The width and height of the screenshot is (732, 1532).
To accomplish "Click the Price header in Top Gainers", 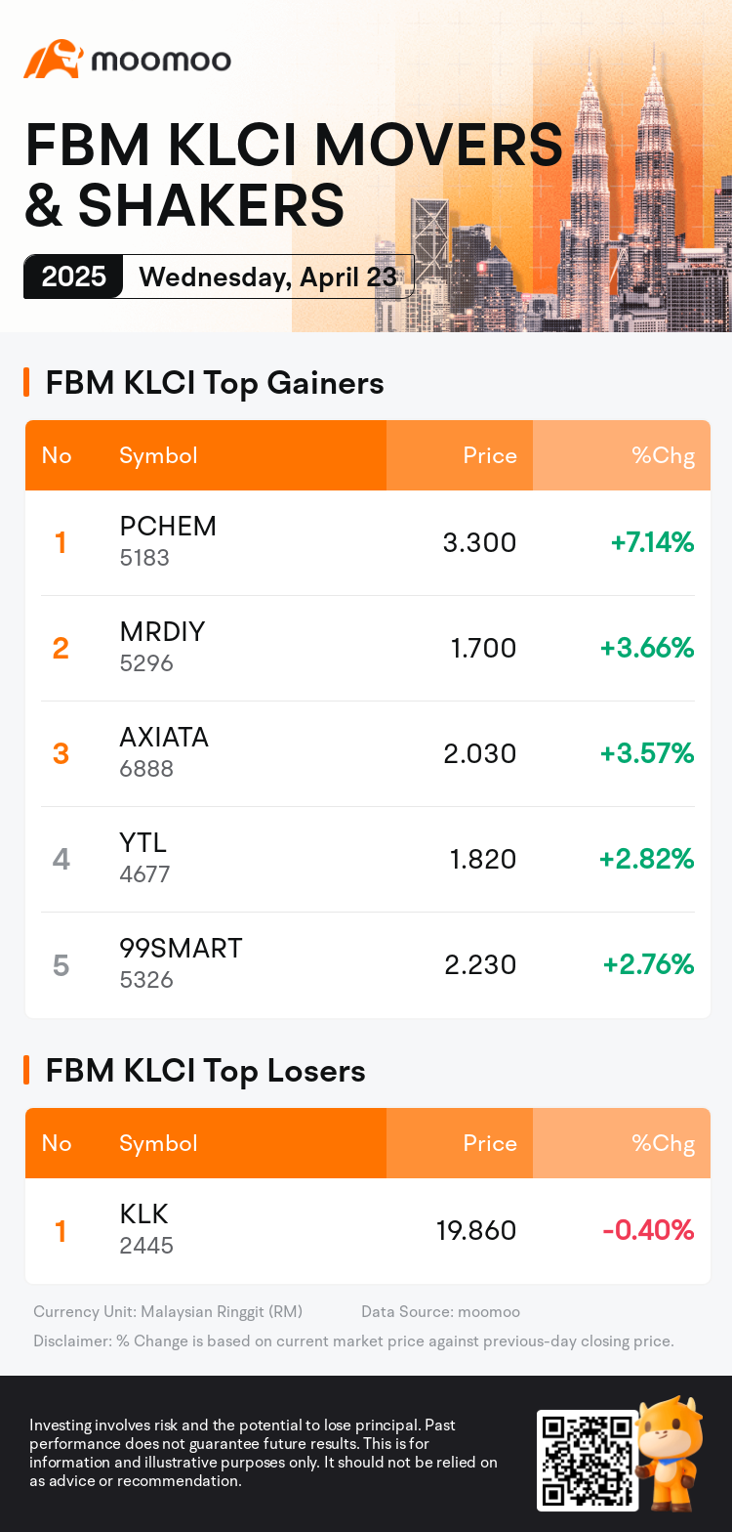I will click(x=490, y=455).
